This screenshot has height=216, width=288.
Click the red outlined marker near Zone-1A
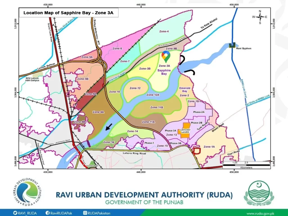point(196,151)
